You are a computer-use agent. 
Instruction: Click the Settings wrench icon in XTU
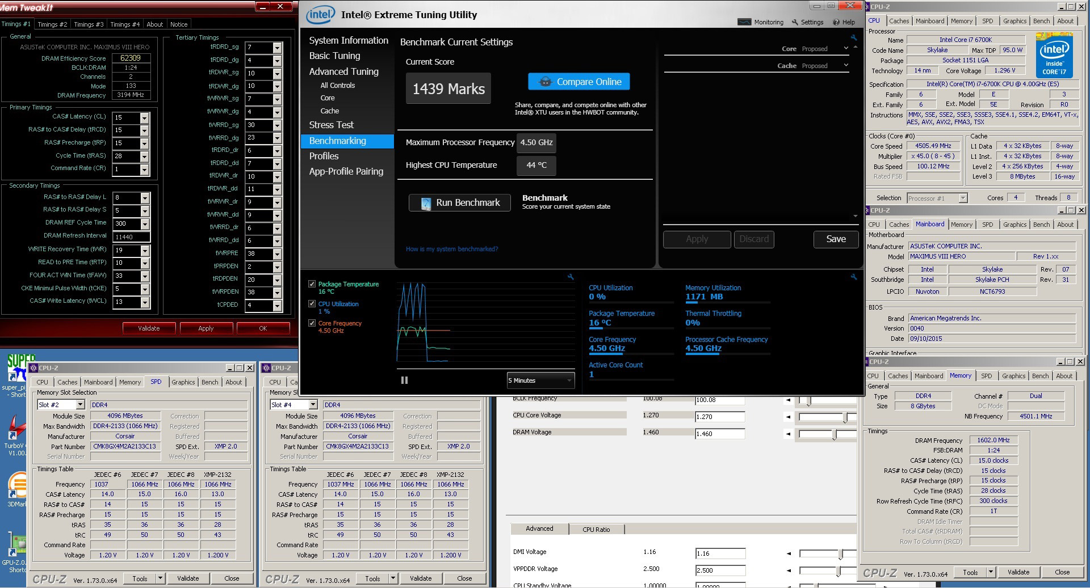[x=795, y=22]
